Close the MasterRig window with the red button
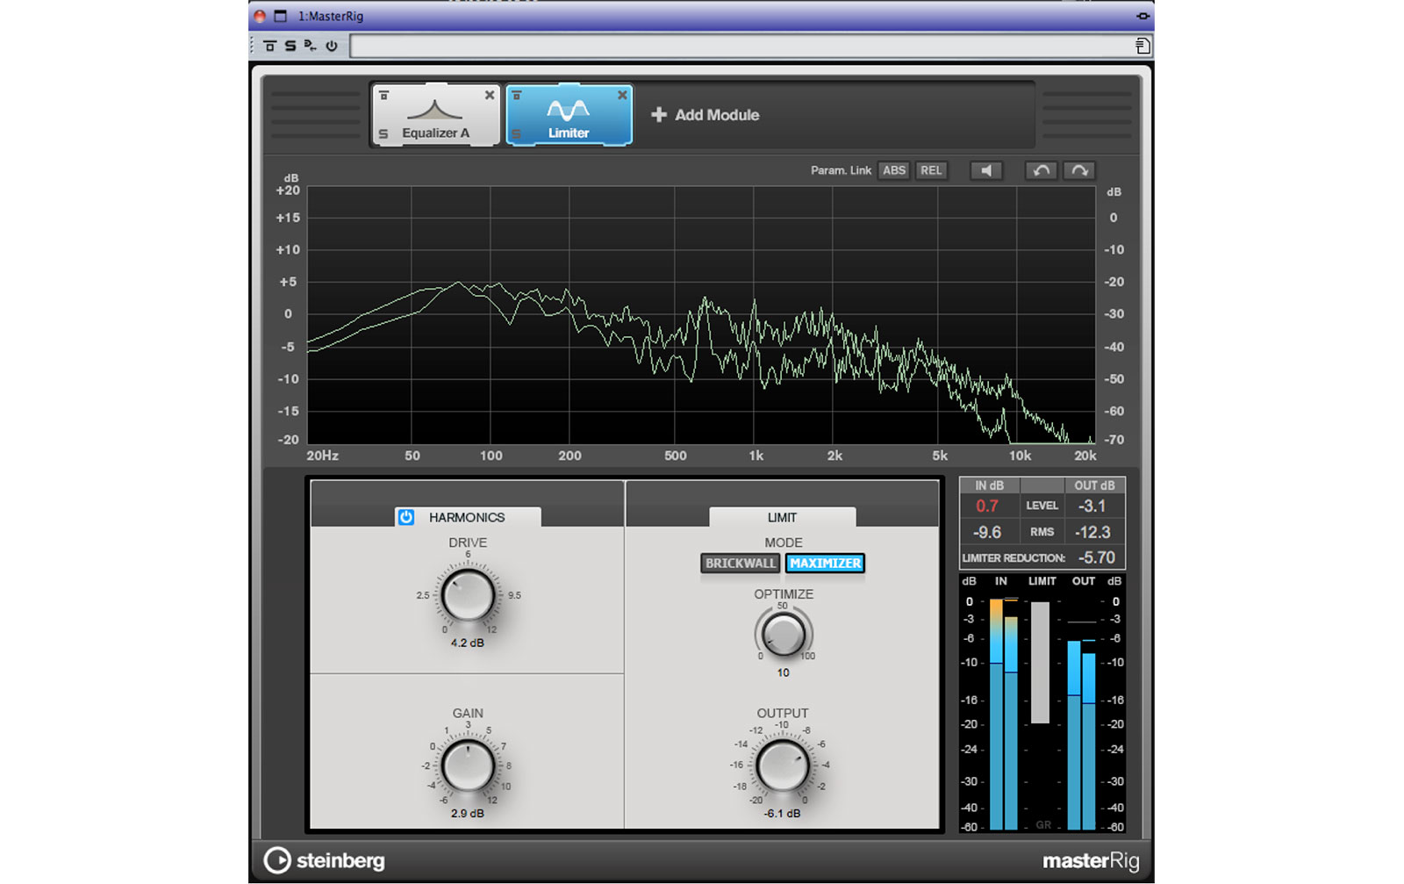This screenshot has width=1404, height=884. point(260,16)
